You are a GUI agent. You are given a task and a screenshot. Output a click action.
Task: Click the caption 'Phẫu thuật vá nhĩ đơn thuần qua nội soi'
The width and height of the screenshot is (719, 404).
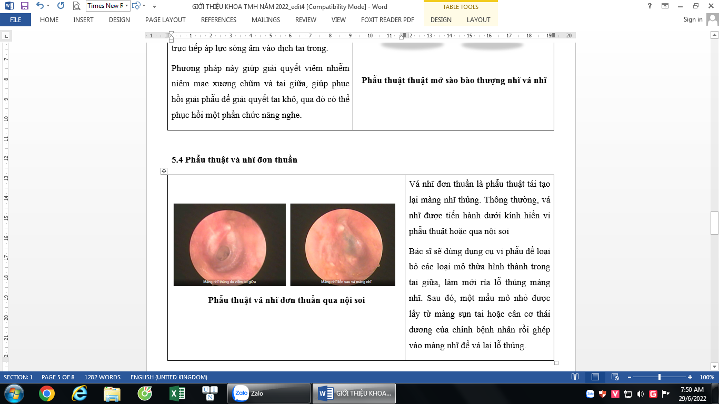coord(286,300)
